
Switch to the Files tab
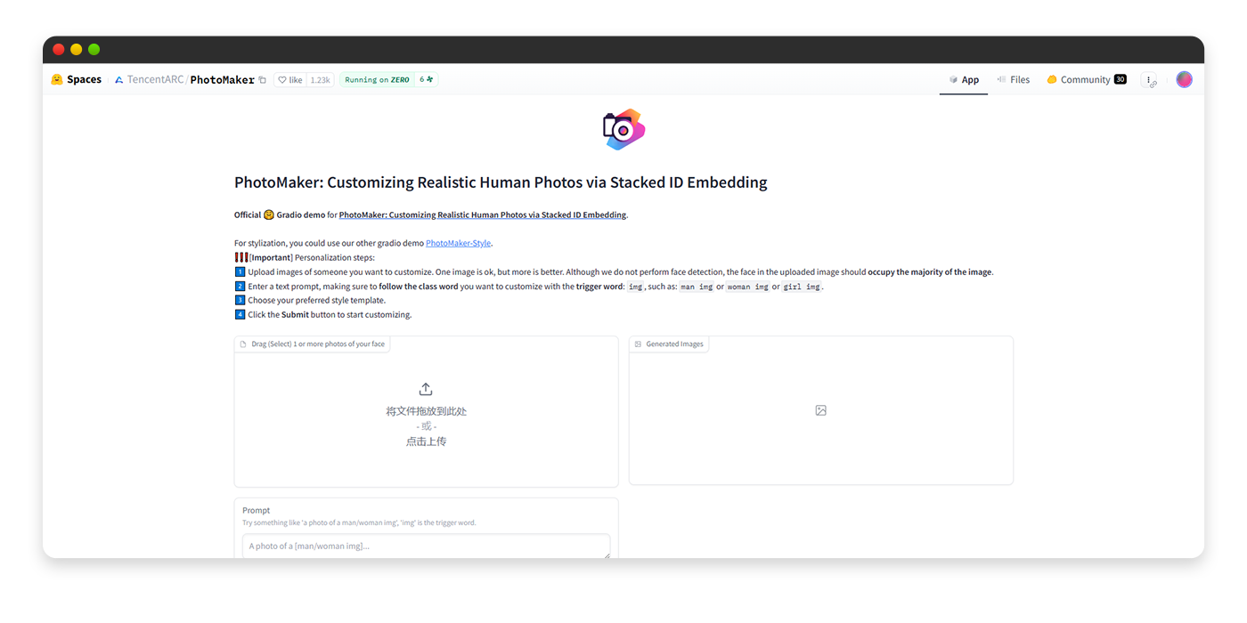pos(1014,79)
